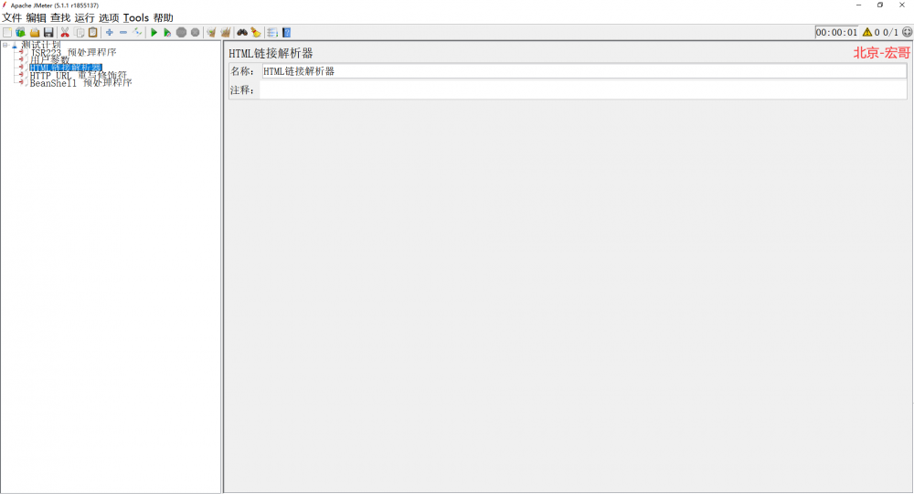This screenshot has width=914, height=494.
Task: Open the Function Helper list icon
Action: click(x=272, y=33)
